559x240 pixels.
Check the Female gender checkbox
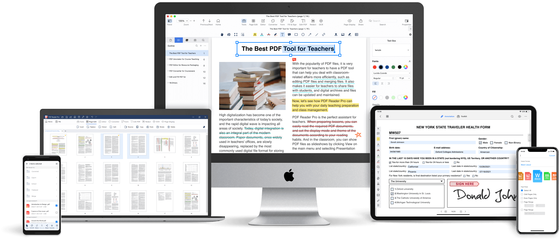[x=492, y=143]
